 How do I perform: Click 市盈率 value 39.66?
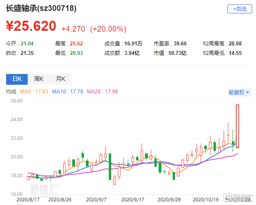pos(180,44)
